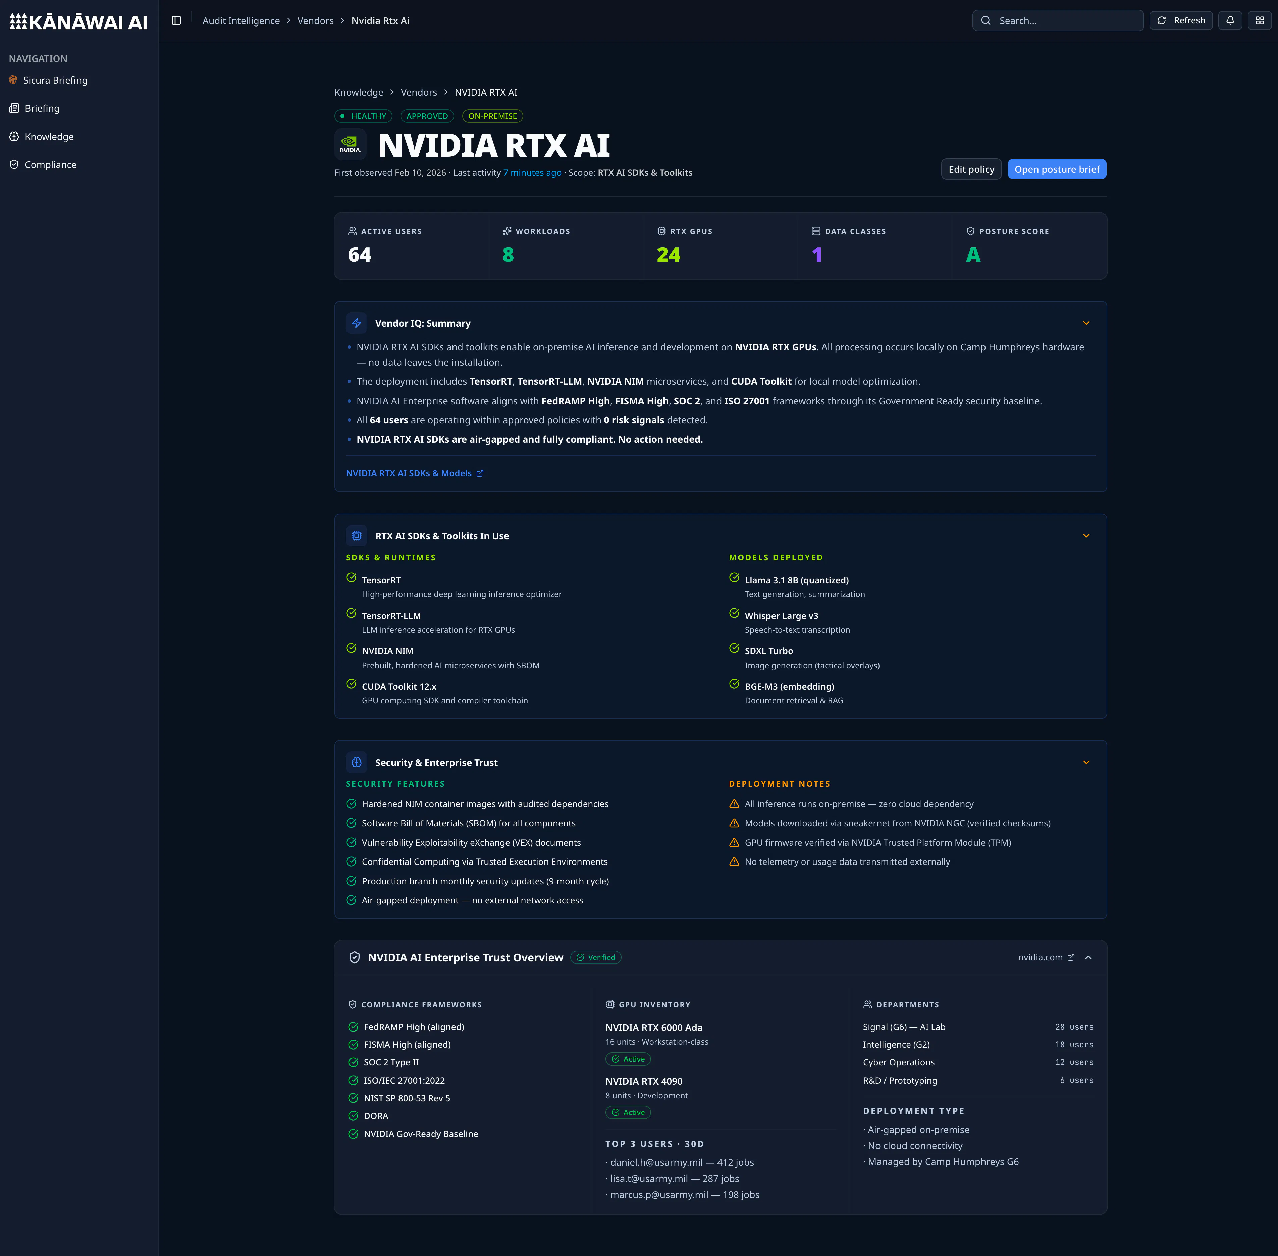Collapse the RTX AI SDKs & Toolkits section

[1087, 536]
